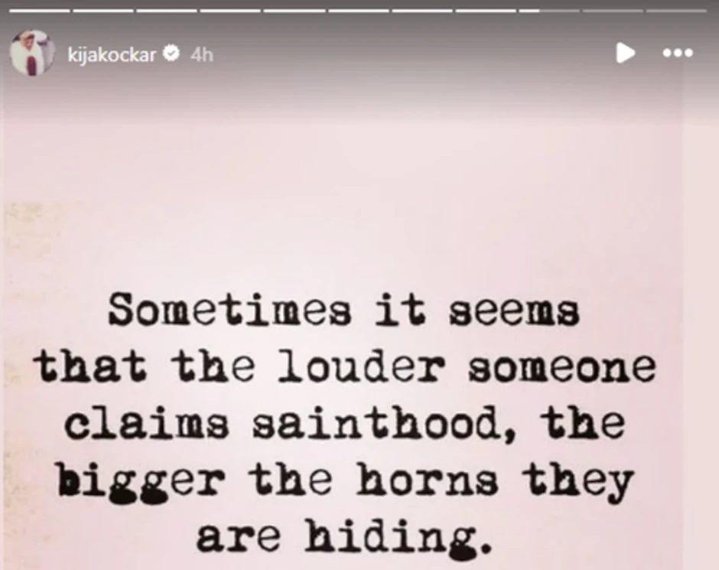Screen dimensions: 719x570
Task: Choose the seventh story progress segment
Action: click(x=422, y=10)
